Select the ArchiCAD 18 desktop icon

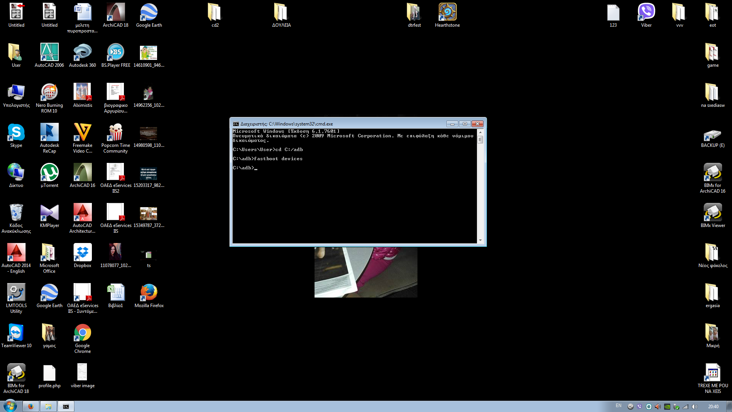pos(116,13)
